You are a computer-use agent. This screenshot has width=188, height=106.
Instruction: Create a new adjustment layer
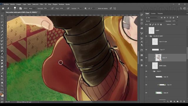coord(174,101)
